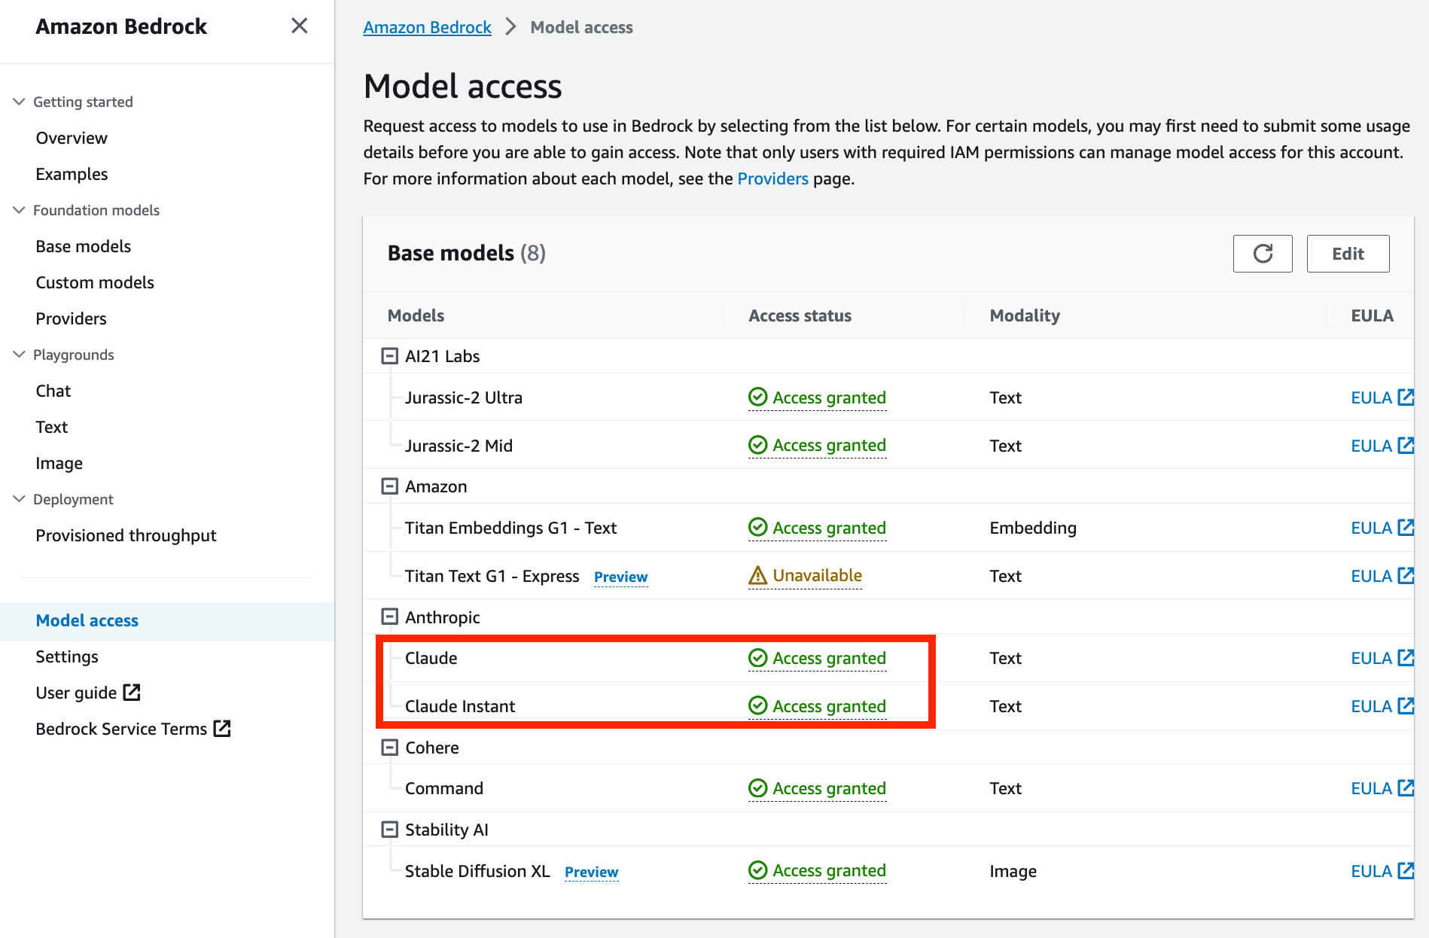This screenshot has width=1429, height=938.
Task: Collapse the Anthropic model group
Action: (390, 617)
